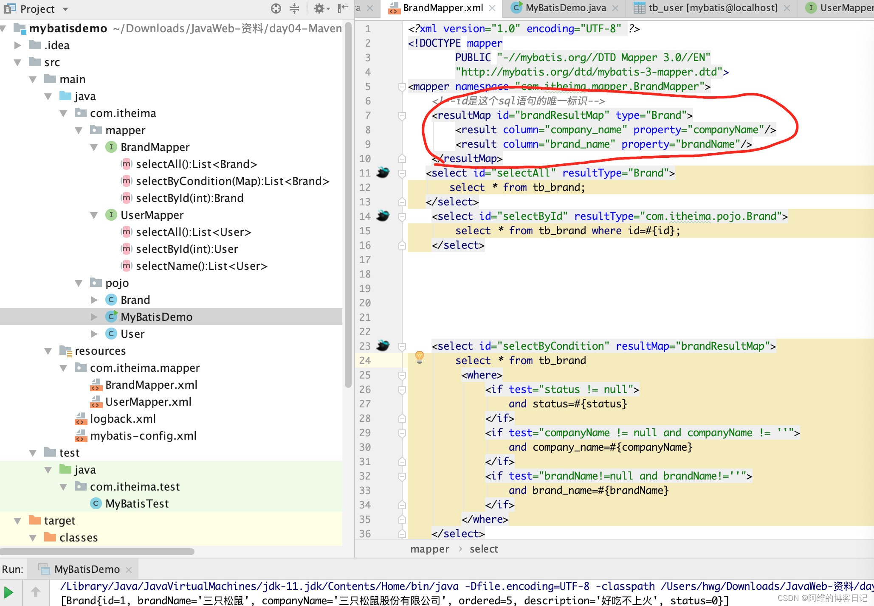Screen dimensions: 874x606
Task: Select selectName():List<User> method
Action: coord(201,266)
